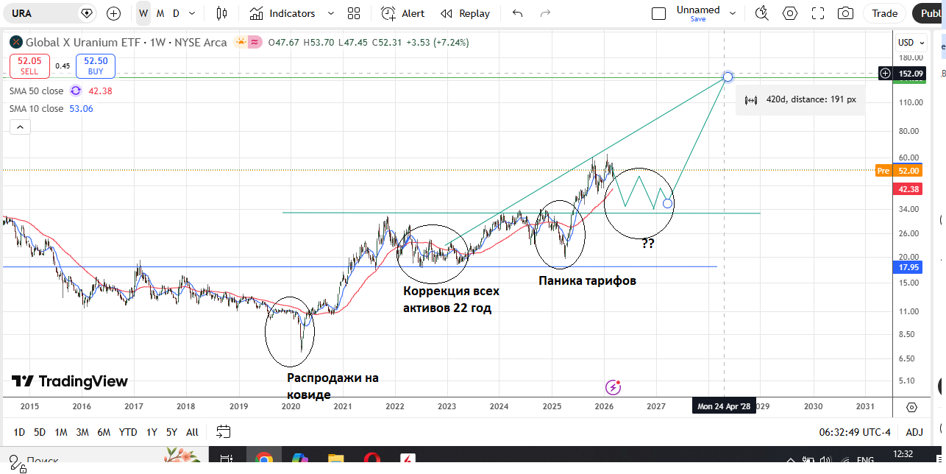The height and width of the screenshot is (474, 946).
Task: Open the USD currency dropdown
Action: tap(910, 43)
